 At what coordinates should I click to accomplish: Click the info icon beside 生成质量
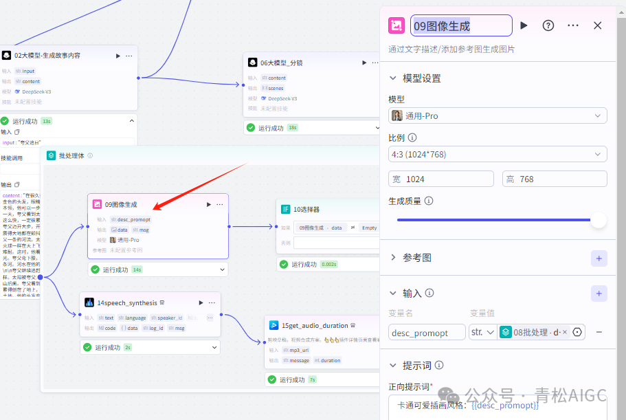click(427, 201)
